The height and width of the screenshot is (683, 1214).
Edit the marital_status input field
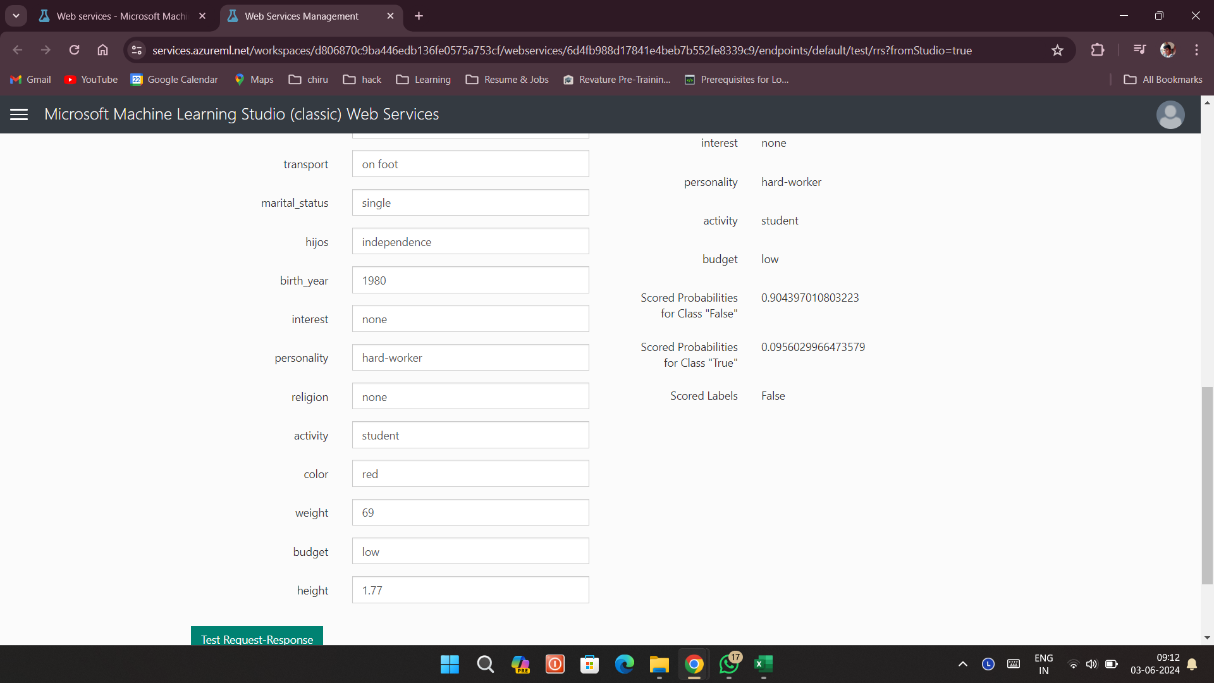470,202
